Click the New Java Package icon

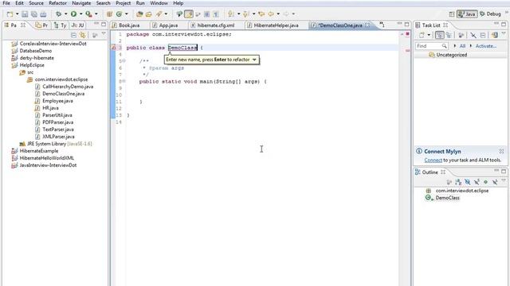(110, 14)
